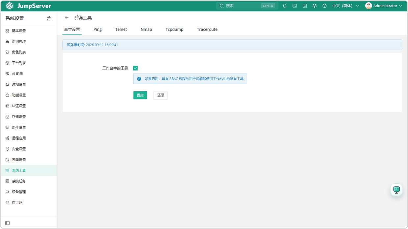
Task: Open 认证设置 in the sidebar
Action: (x=29, y=106)
